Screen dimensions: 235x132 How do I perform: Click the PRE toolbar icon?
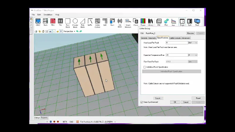(x=159, y=22)
